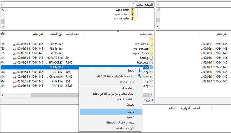Click the wp-admin folder icon in remote tree
The height and width of the screenshot is (133, 231).
coord(133,10)
